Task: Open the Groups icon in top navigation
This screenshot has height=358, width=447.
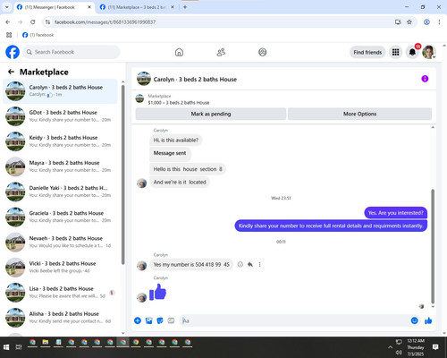Action: coord(262,52)
